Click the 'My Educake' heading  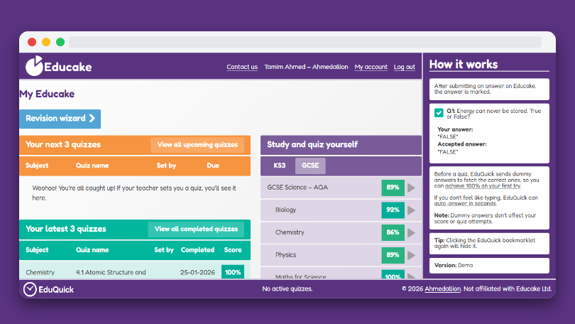click(x=47, y=94)
